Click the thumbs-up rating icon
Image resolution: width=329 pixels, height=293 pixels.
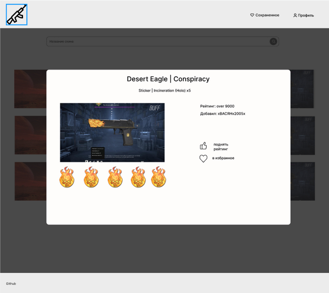[203, 146]
